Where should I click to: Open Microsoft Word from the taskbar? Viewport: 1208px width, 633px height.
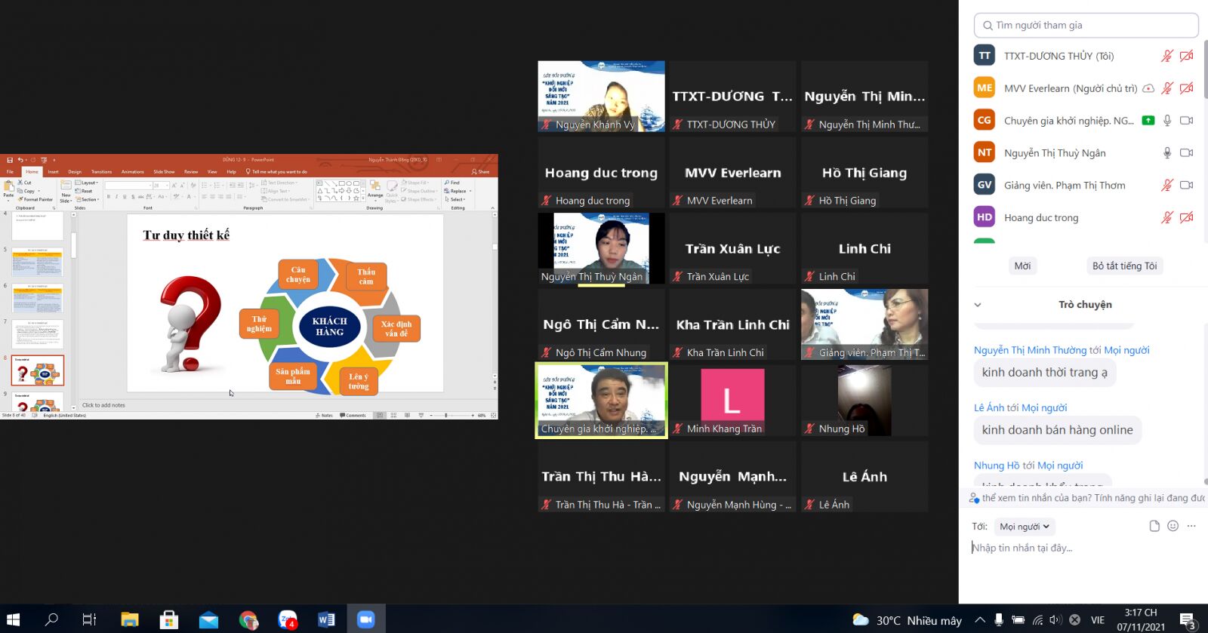326,619
